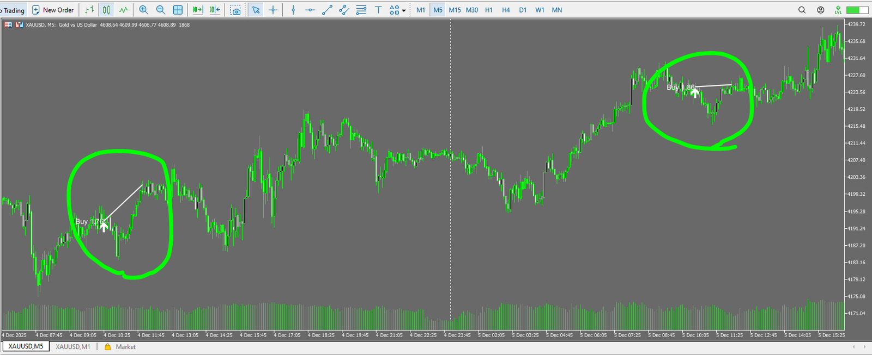
Task: Click the New Order button
Action: [53, 10]
